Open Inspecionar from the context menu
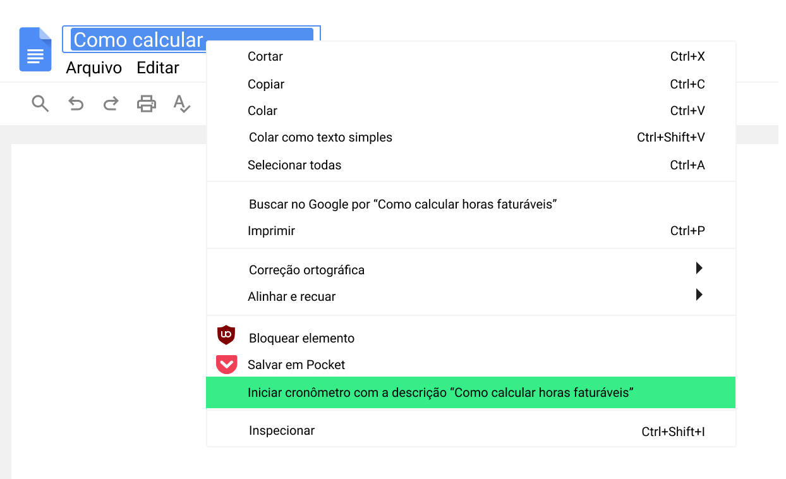 [x=281, y=430]
